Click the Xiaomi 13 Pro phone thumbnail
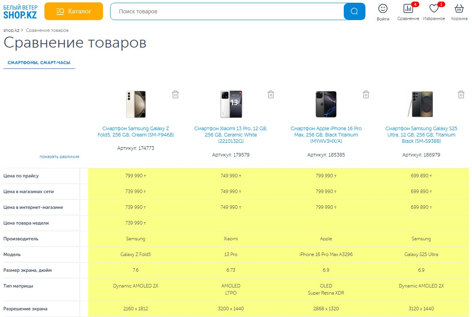This screenshot has width=472, height=317. pyautogui.click(x=231, y=104)
